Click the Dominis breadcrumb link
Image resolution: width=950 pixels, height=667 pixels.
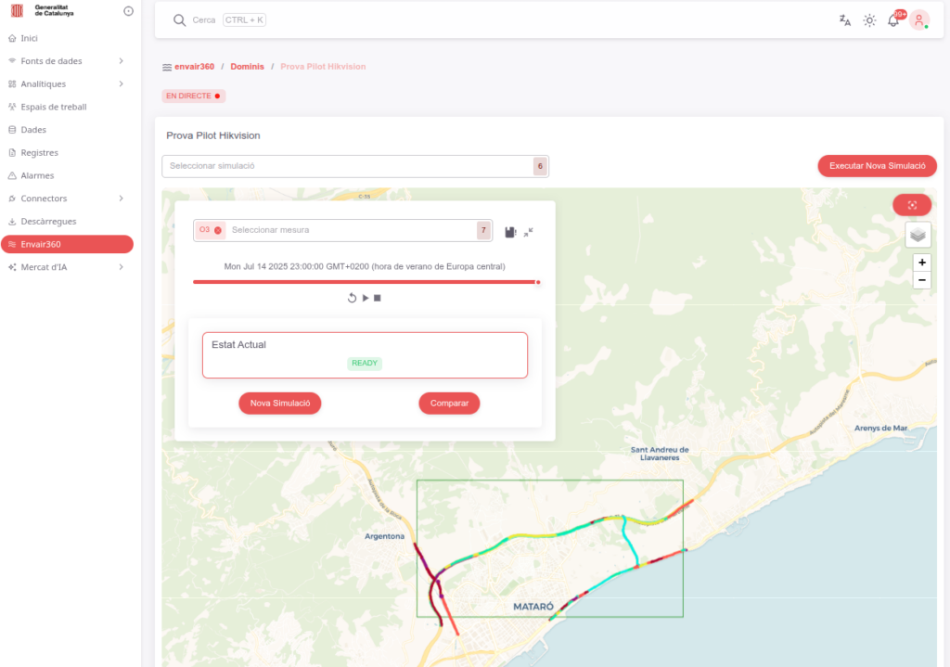(247, 67)
